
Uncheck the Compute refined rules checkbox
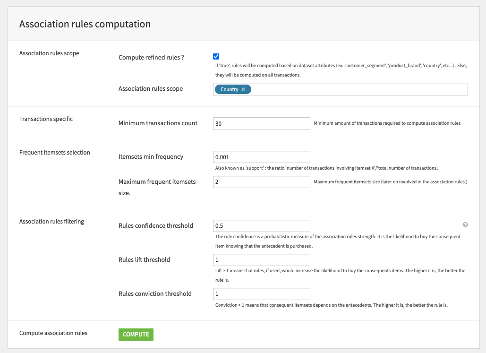point(216,56)
